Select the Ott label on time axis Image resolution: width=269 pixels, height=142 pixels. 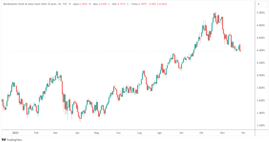pos(202,133)
